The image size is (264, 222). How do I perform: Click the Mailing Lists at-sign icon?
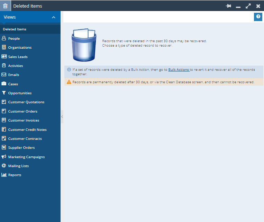pos(4,165)
